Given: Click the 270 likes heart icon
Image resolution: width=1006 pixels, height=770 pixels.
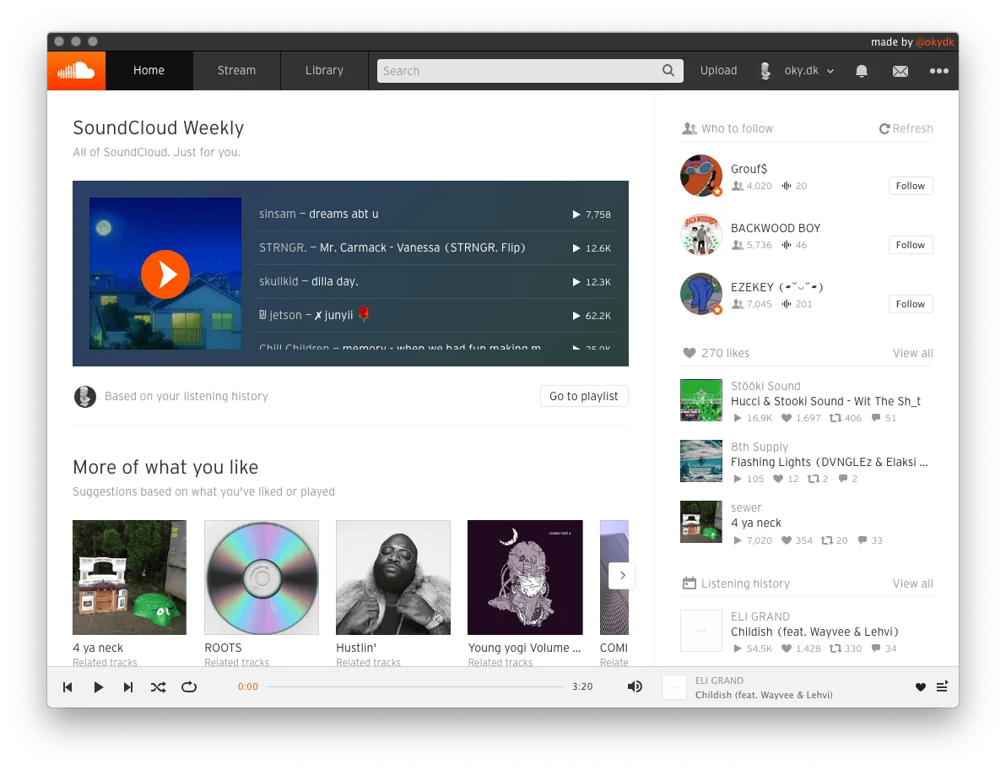Looking at the screenshot, I should (x=689, y=353).
